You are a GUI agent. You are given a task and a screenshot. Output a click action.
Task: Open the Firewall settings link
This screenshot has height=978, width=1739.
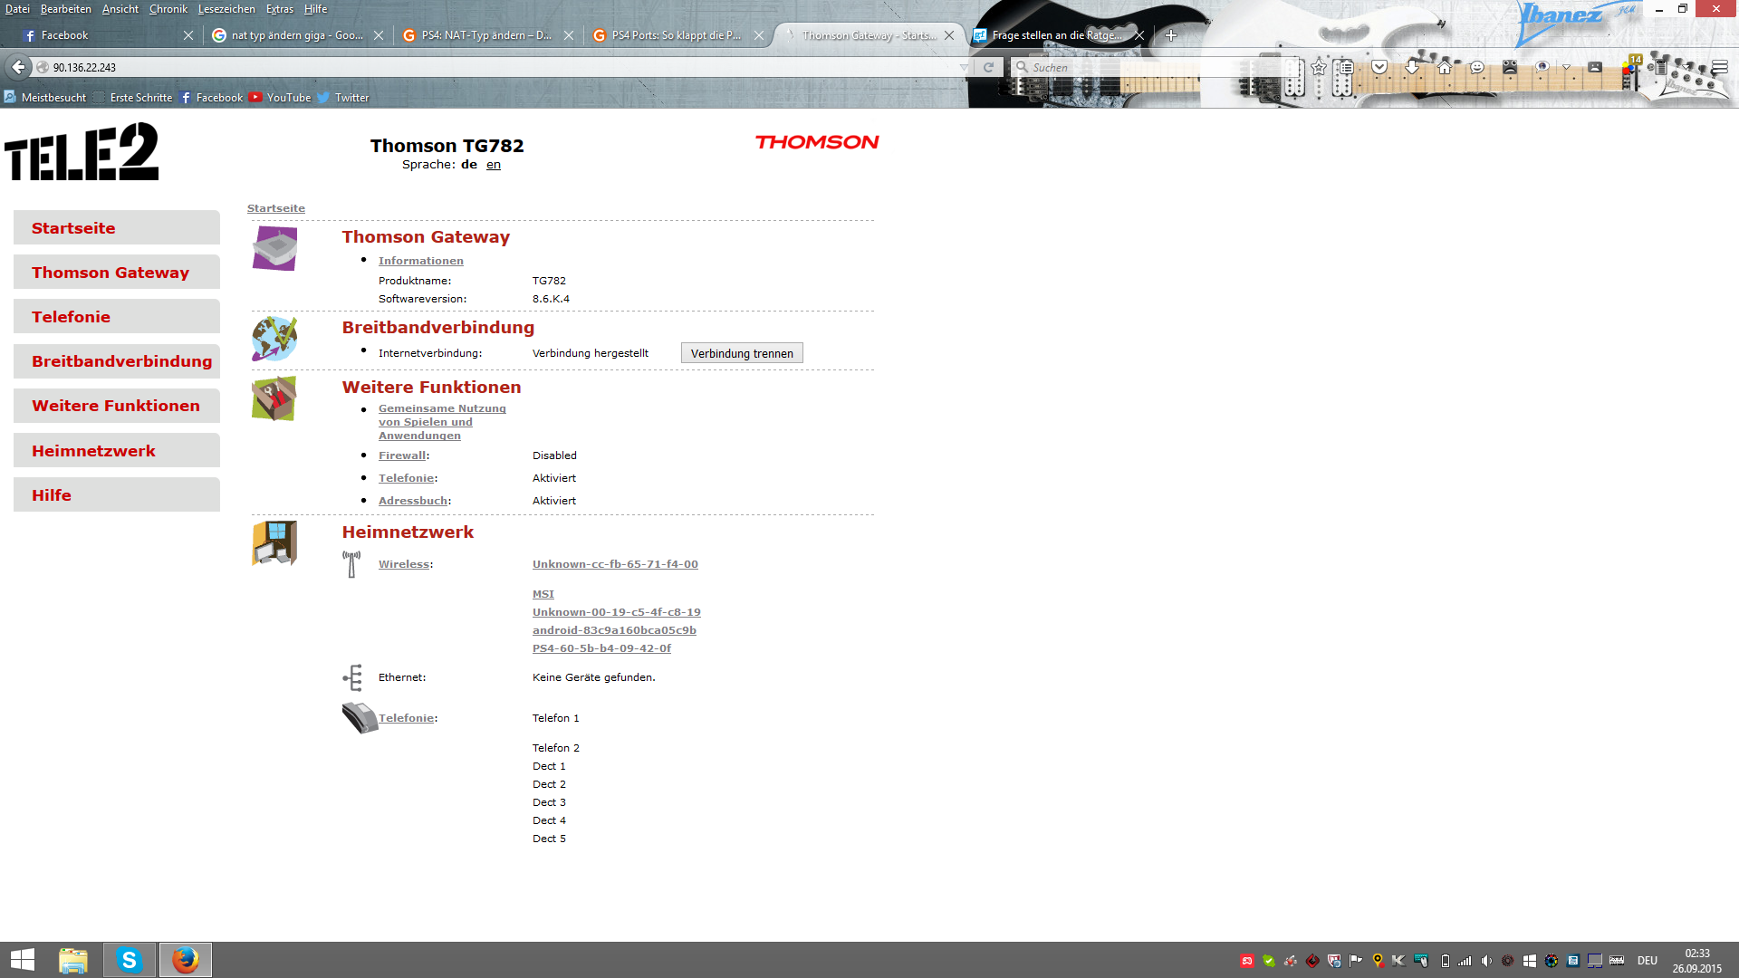click(402, 455)
